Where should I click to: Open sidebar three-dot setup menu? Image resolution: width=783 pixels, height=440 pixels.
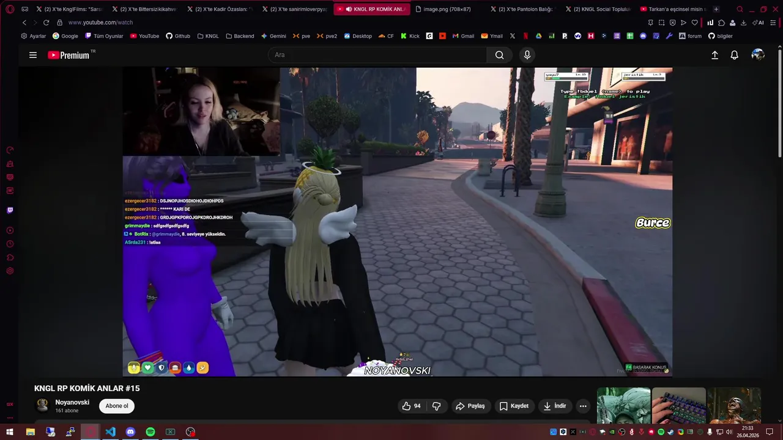[x=10, y=418]
